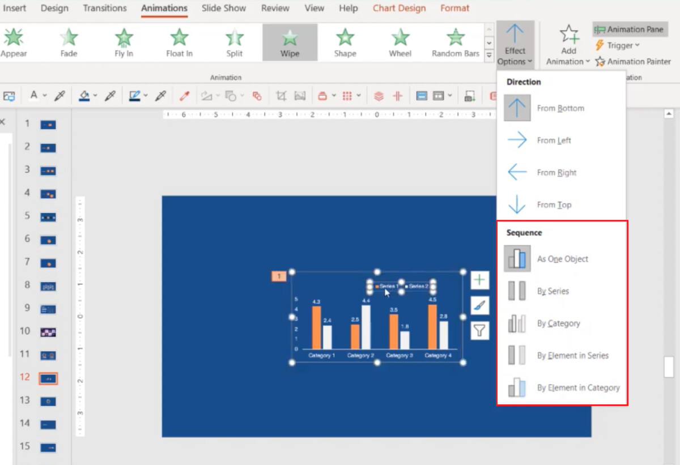
Task: Expand the animation gallery with the more arrow
Action: tap(488, 54)
